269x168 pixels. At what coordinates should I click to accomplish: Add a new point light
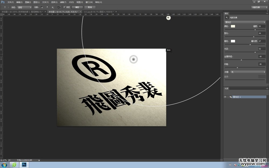coord(47,7)
